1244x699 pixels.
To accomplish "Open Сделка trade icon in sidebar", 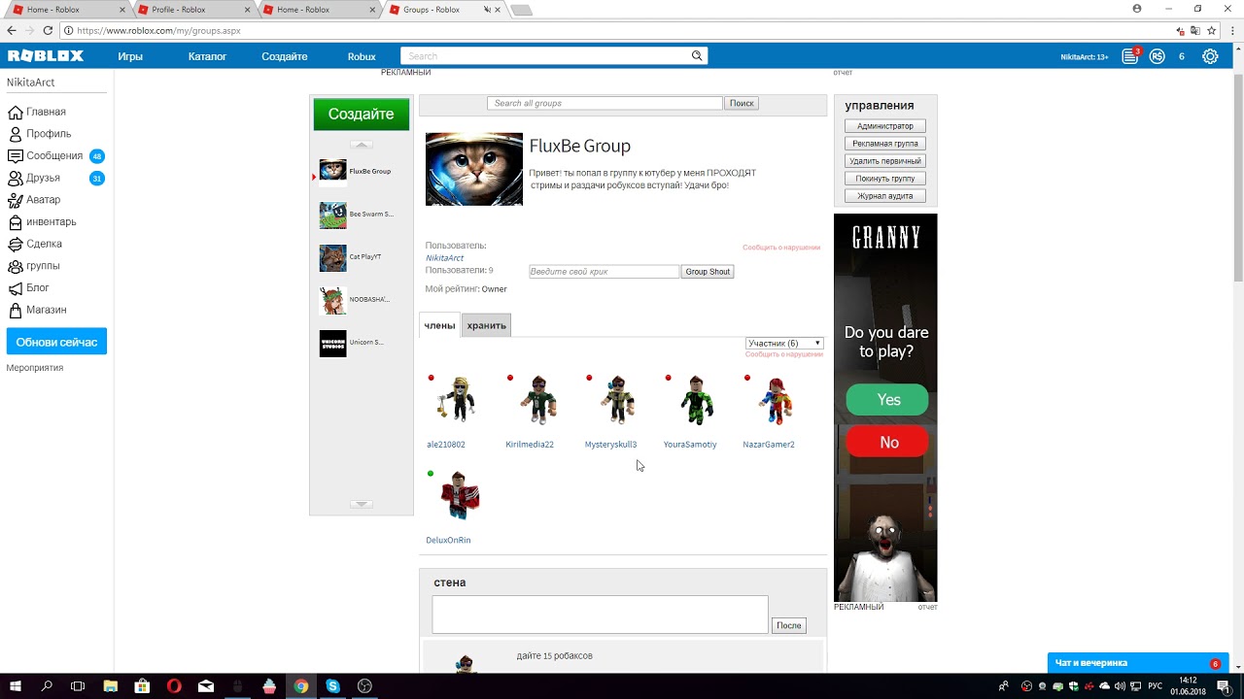I will click(16, 244).
